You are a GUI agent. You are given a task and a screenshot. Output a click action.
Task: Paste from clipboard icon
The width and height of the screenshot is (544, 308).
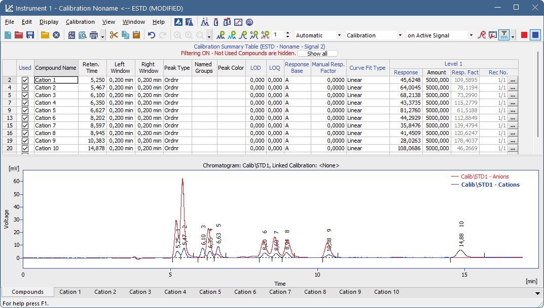(136, 35)
